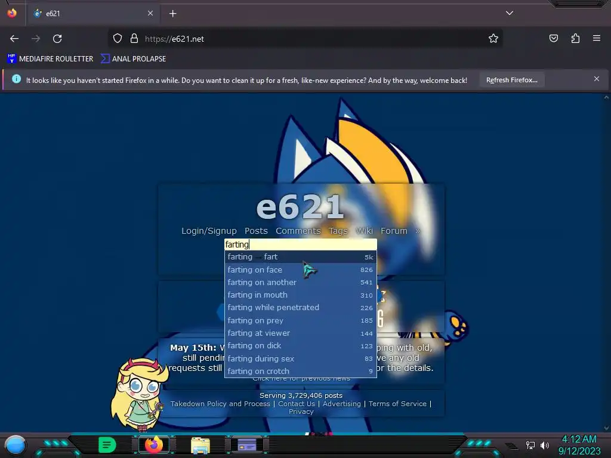Open the Terms of Service link
This screenshot has height=458, width=611.
[397, 404]
